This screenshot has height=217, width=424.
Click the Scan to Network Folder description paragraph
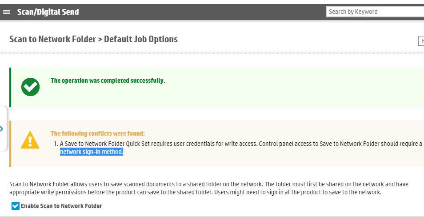[209, 184]
